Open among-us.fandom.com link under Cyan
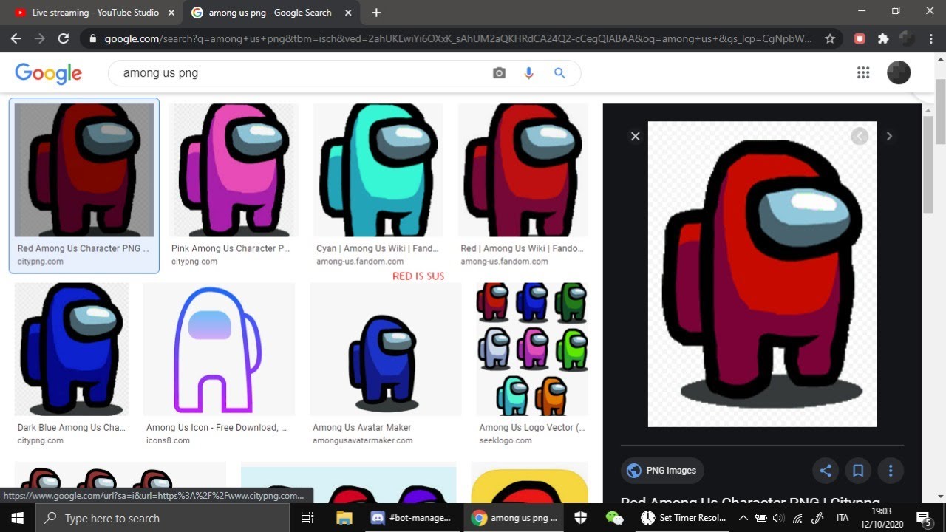This screenshot has height=532, width=946. 360,262
